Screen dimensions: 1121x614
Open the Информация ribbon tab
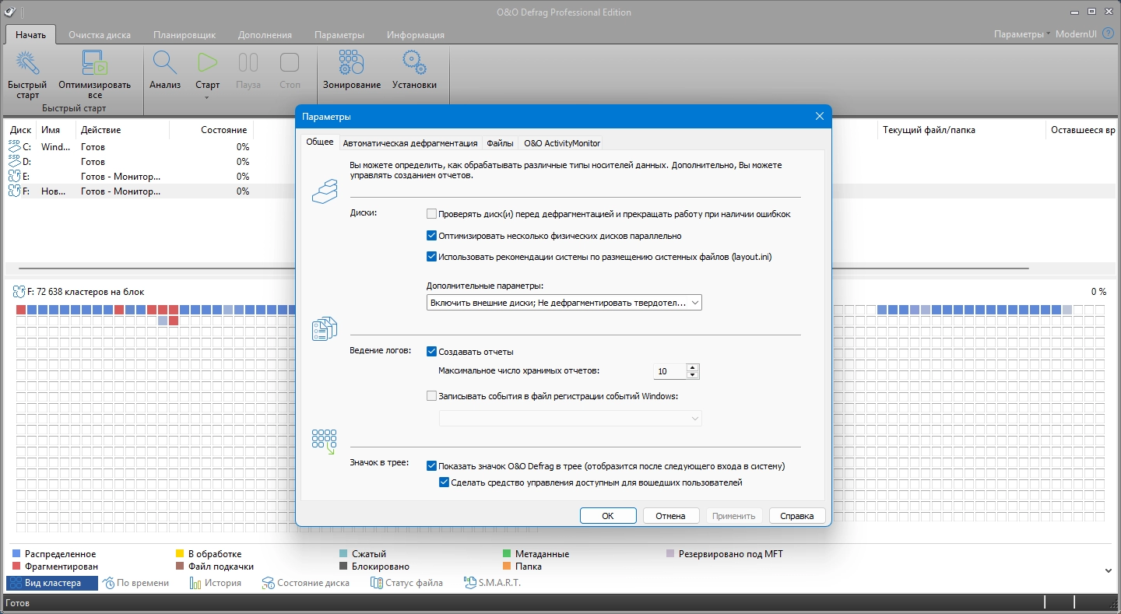click(416, 34)
